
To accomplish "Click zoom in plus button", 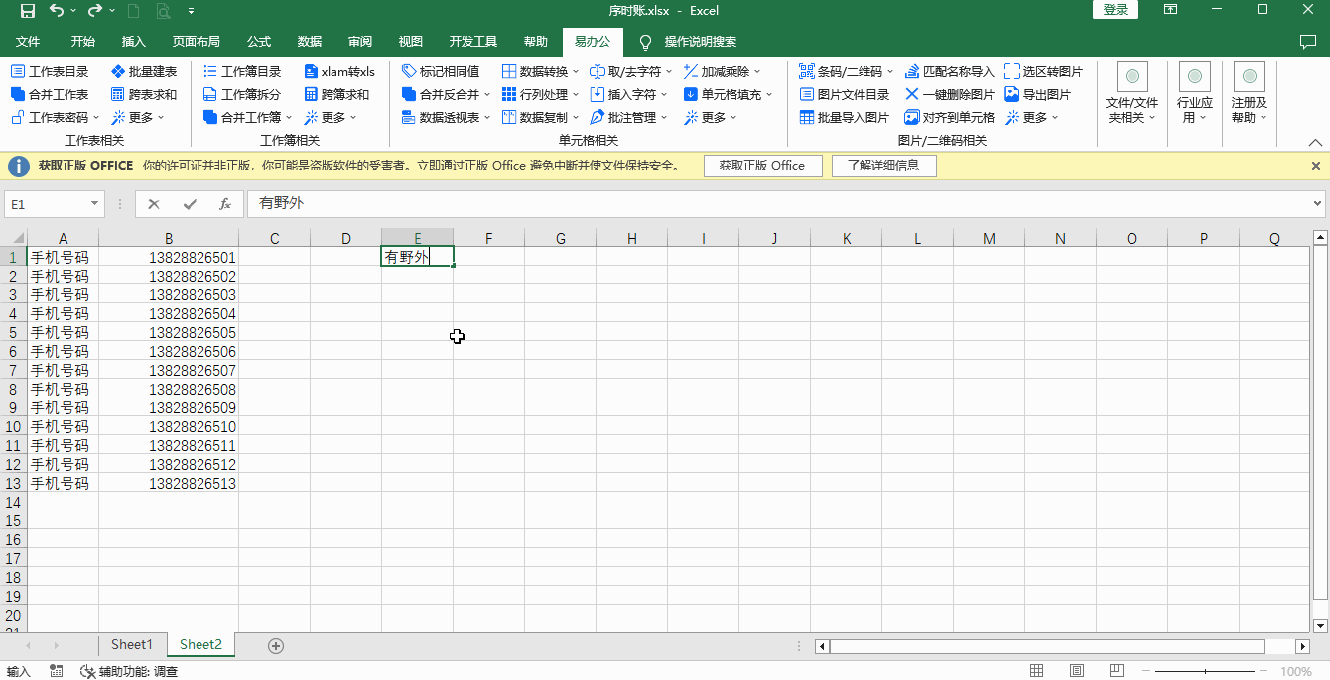I will pos(1263,671).
